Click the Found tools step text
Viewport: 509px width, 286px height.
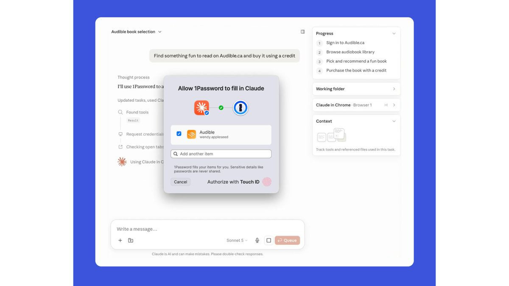point(137,112)
